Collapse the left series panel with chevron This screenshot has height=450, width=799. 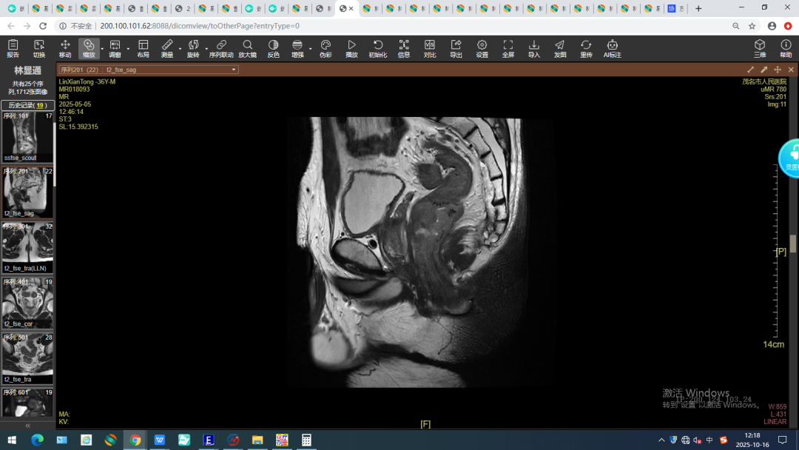click(x=28, y=426)
